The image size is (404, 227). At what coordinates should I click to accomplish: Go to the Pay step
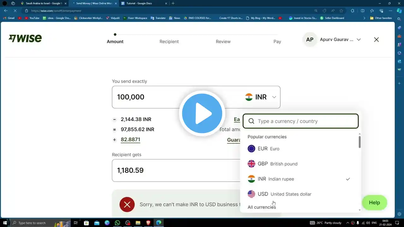277,42
